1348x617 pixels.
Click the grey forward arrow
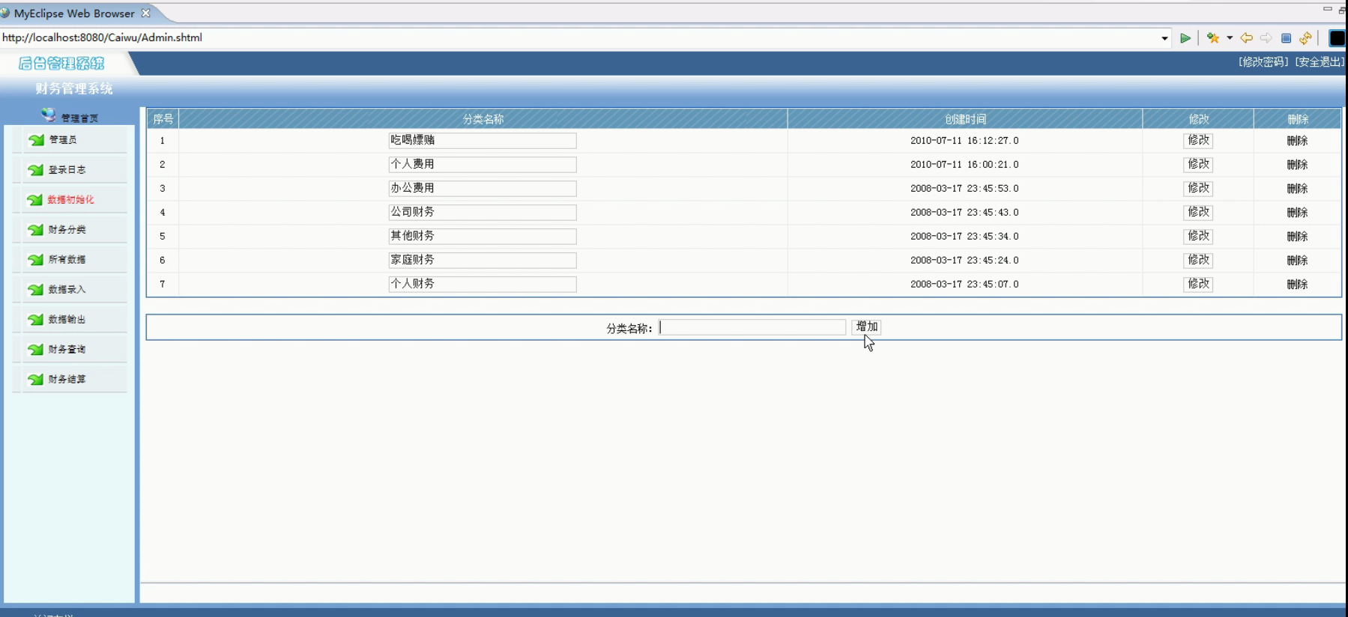1266,38
